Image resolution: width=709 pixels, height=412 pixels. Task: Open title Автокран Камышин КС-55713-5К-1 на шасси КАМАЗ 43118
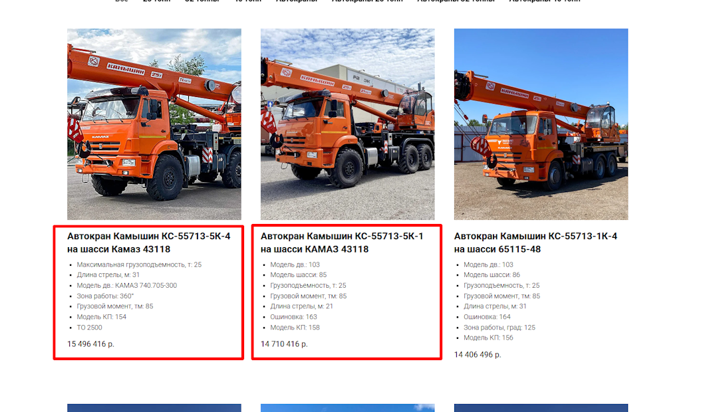coord(343,243)
